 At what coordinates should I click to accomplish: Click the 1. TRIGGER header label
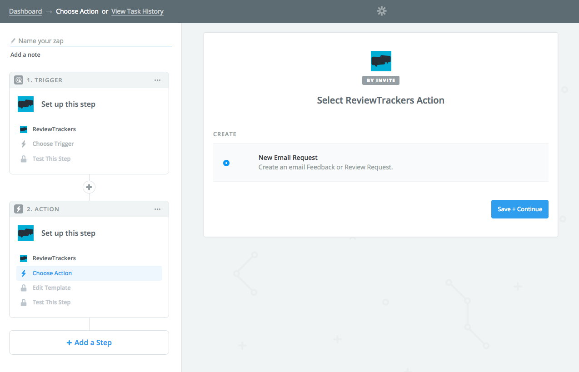[45, 80]
